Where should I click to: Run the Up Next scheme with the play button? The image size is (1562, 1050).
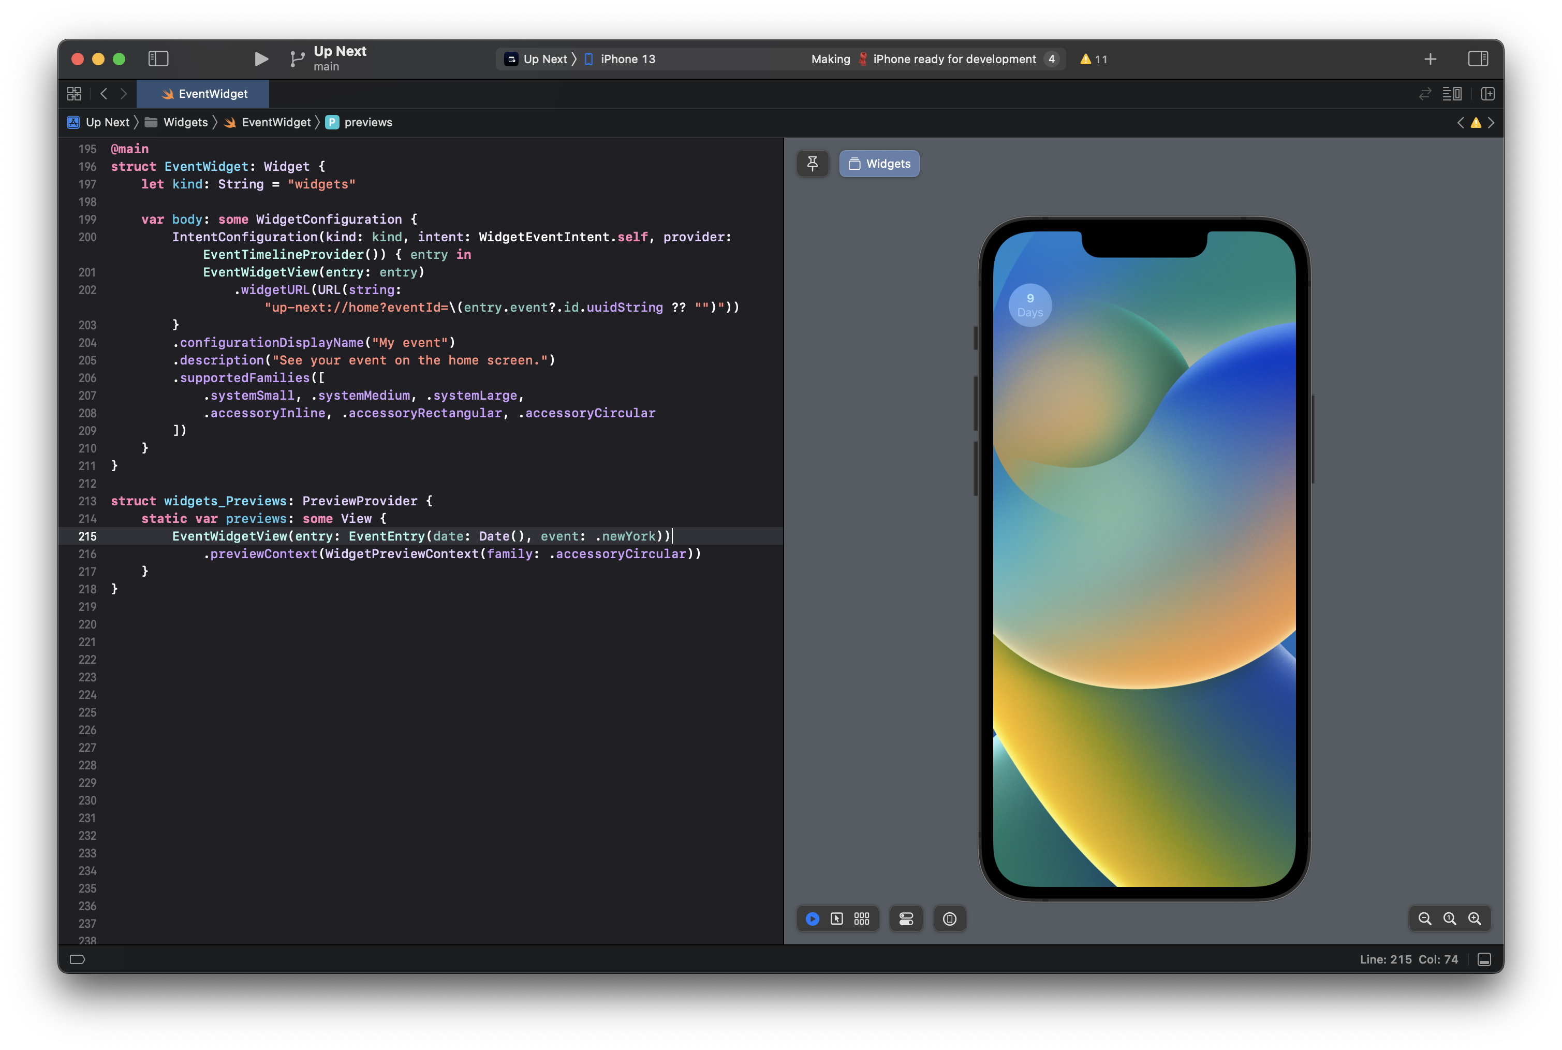[x=260, y=59]
